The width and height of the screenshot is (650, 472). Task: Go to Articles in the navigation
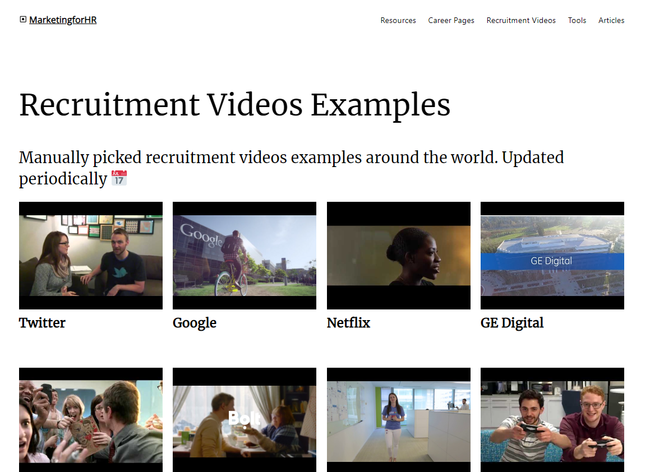[x=611, y=20]
